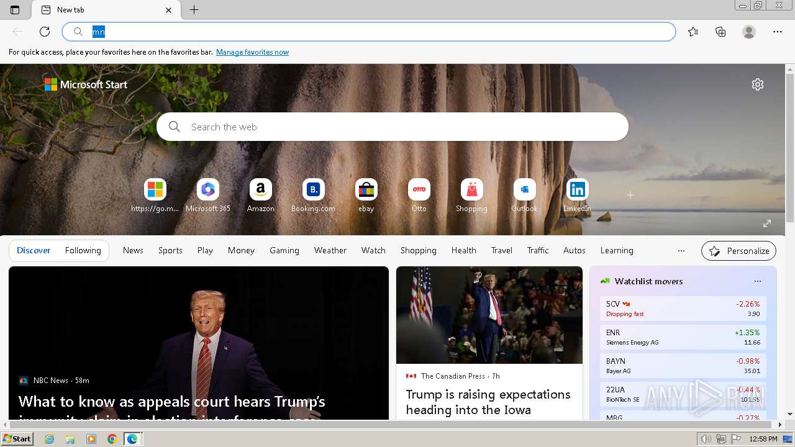Open the BAYN Bayer AG stock row
795x447 pixels.
683,366
